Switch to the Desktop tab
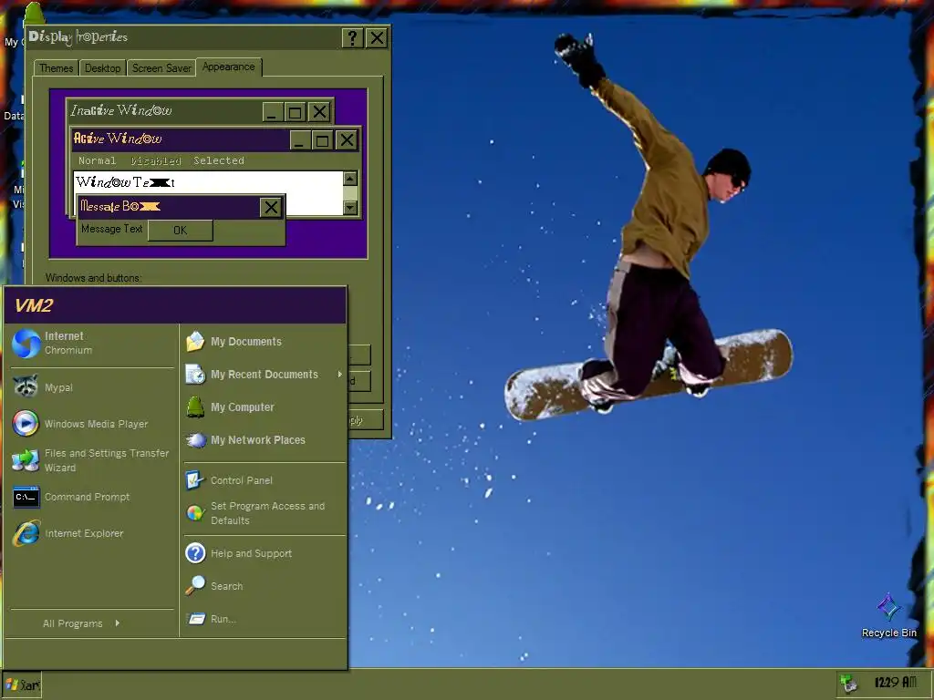The height and width of the screenshot is (700, 934). pyautogui.click(x=102, y=67)
